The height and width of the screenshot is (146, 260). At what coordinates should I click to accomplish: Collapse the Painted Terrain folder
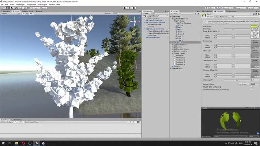[x=173, y=19]
